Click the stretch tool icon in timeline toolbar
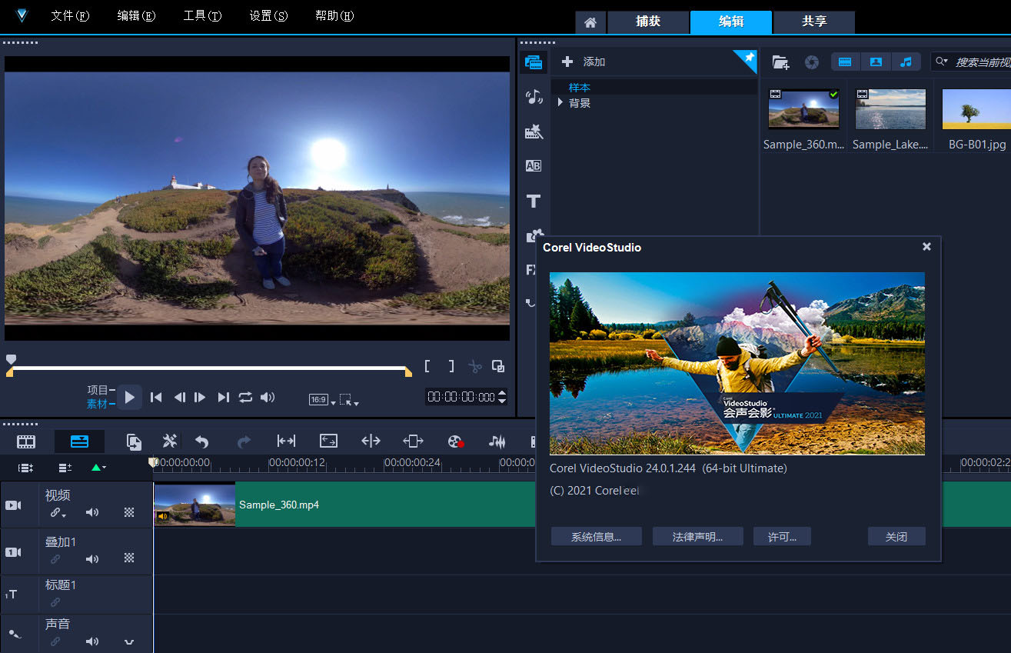Screen dimensions: 1011x653 [328, 441]
